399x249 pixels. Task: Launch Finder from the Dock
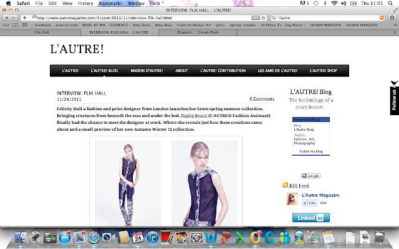point(21,238)
